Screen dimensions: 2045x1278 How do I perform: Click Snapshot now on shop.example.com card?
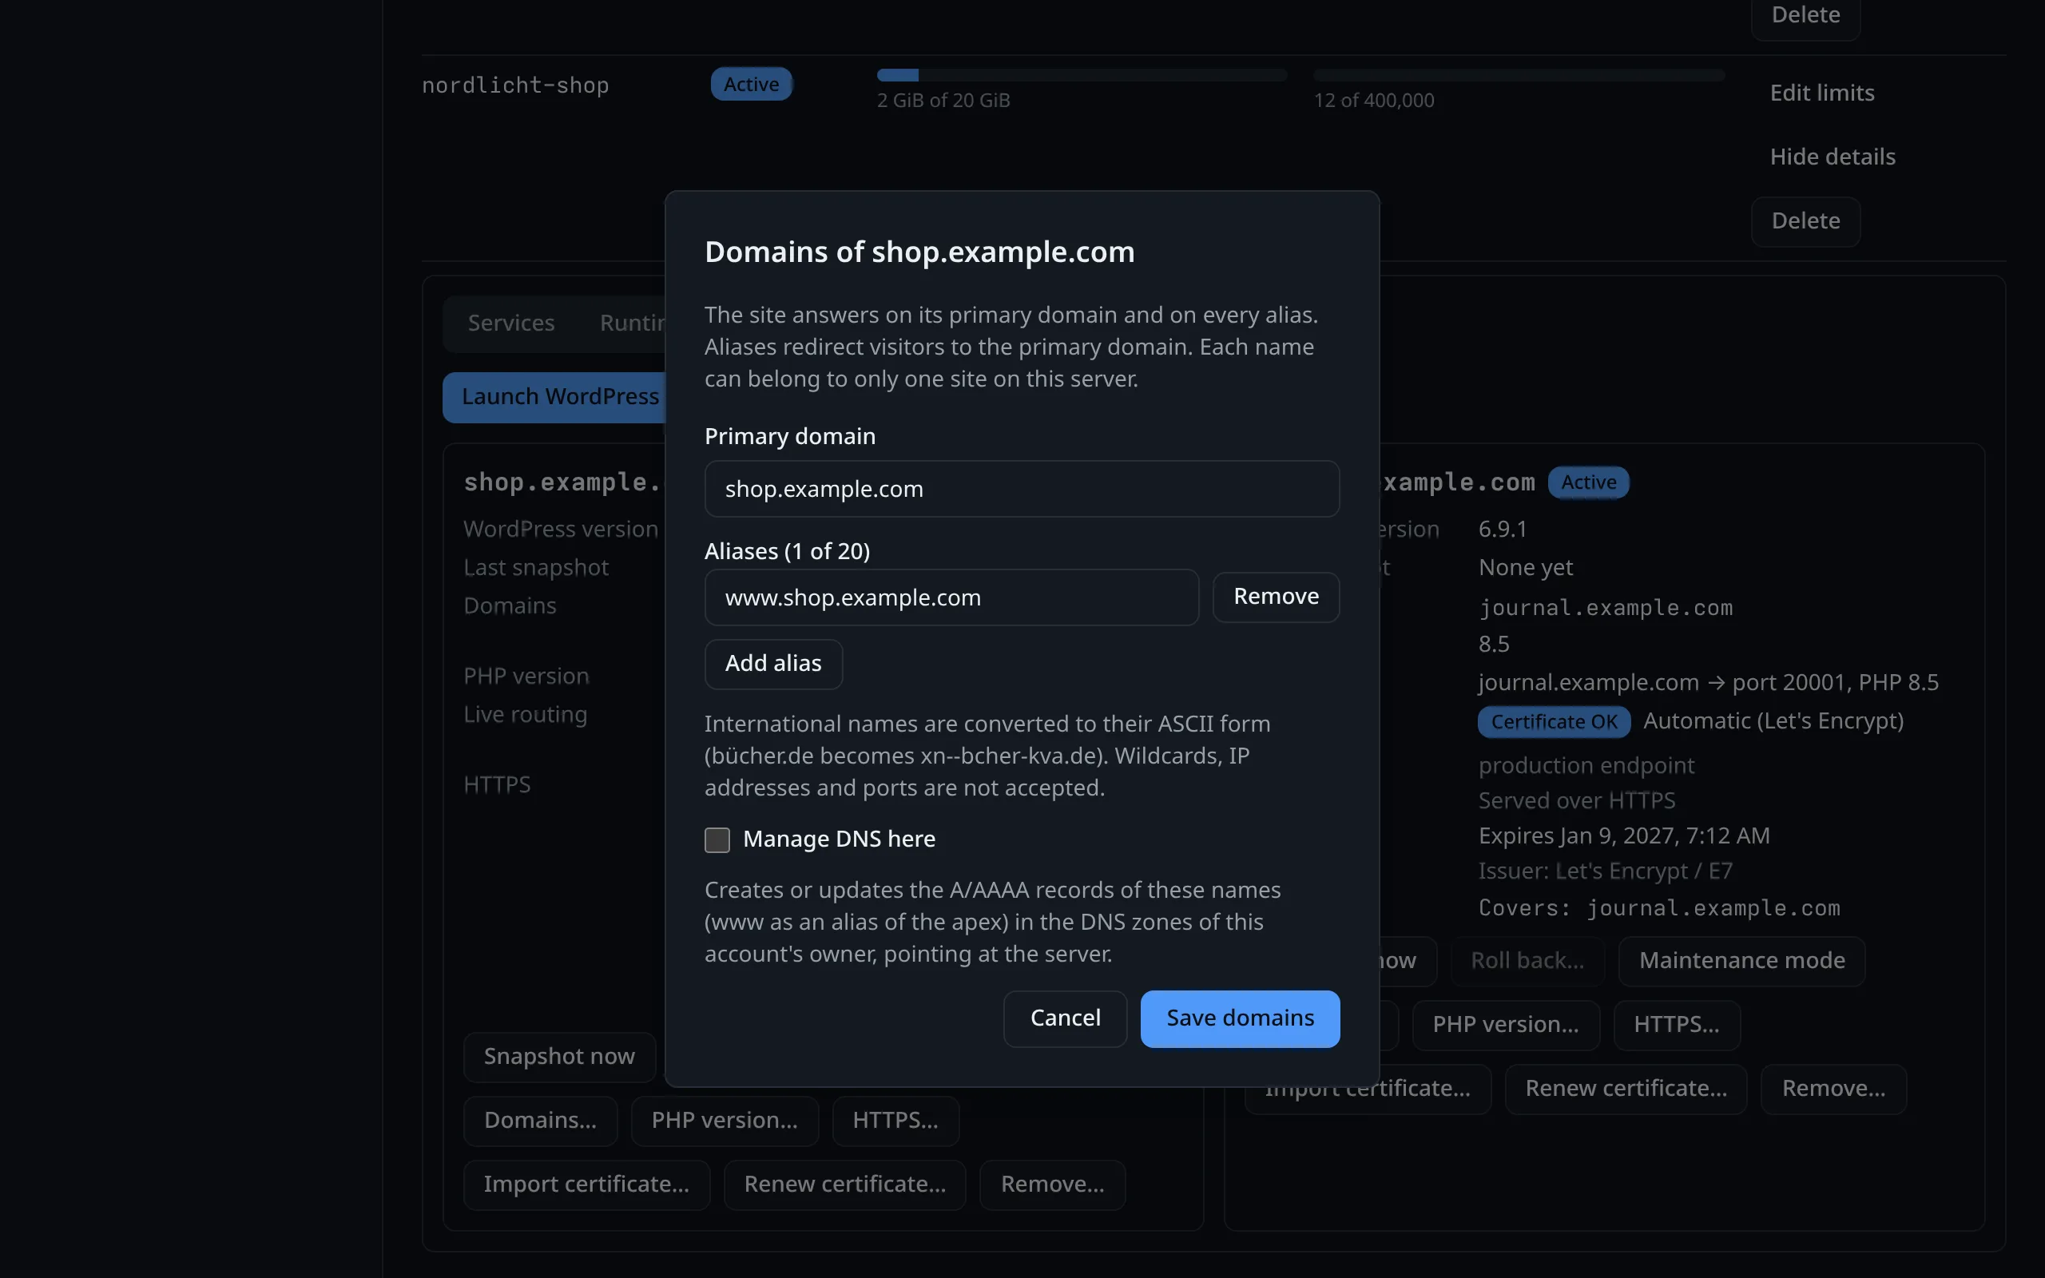(558, 1057)
